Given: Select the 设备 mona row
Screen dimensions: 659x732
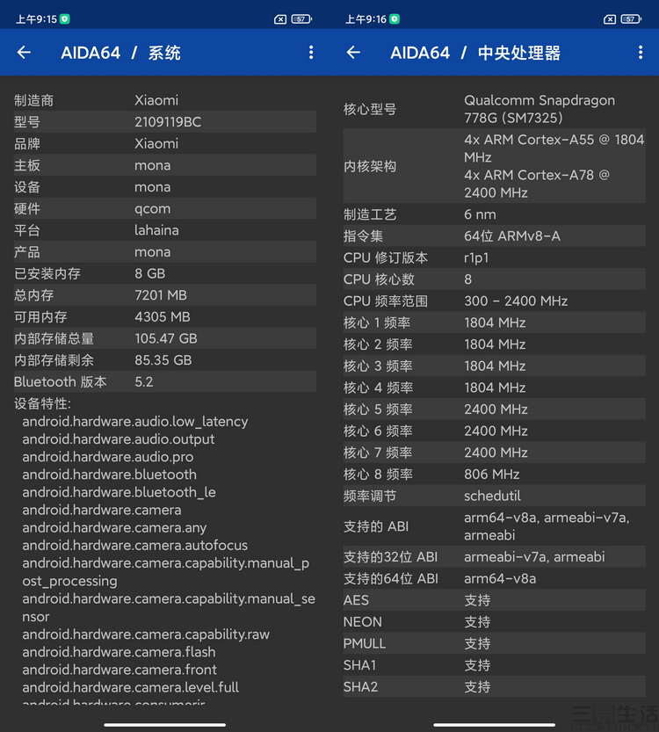Looking at the screenshot, I should click(x=165, y=186).
